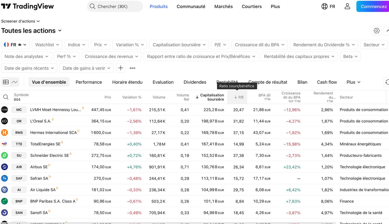
Task: Click the sort arrow on Capitalisation boursière
Action: (197, 97)
